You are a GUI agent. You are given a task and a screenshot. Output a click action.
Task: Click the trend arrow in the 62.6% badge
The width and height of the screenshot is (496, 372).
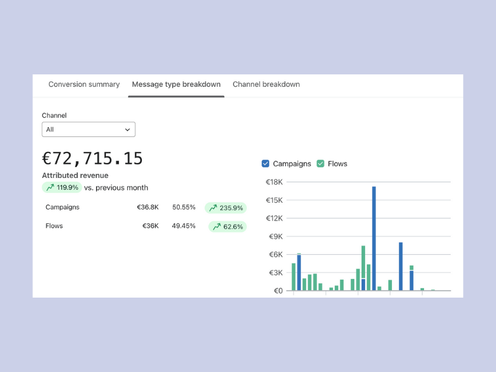tap(216, 227)
